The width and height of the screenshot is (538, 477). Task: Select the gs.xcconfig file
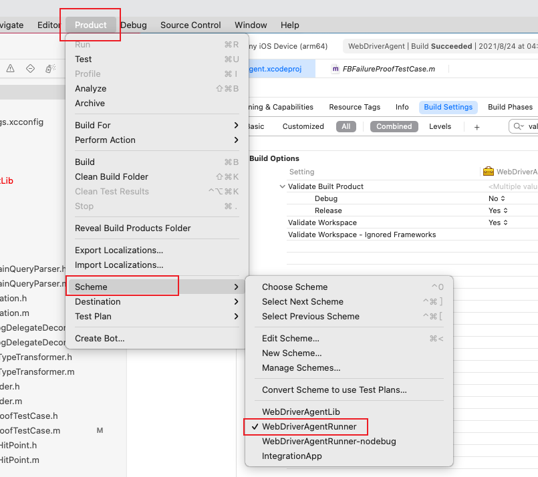[21, 122]
